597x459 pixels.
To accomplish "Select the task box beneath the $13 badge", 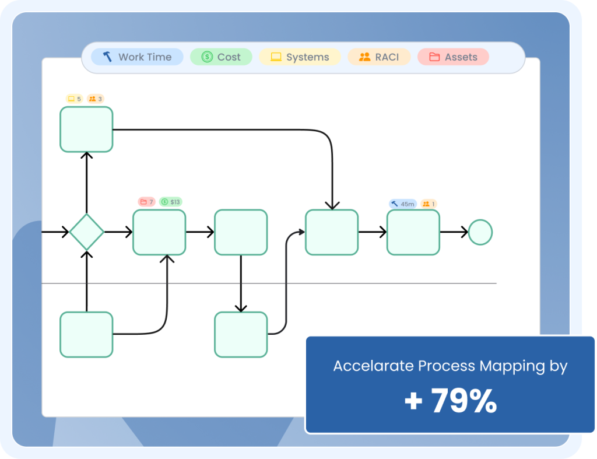I will coord(159,232).
